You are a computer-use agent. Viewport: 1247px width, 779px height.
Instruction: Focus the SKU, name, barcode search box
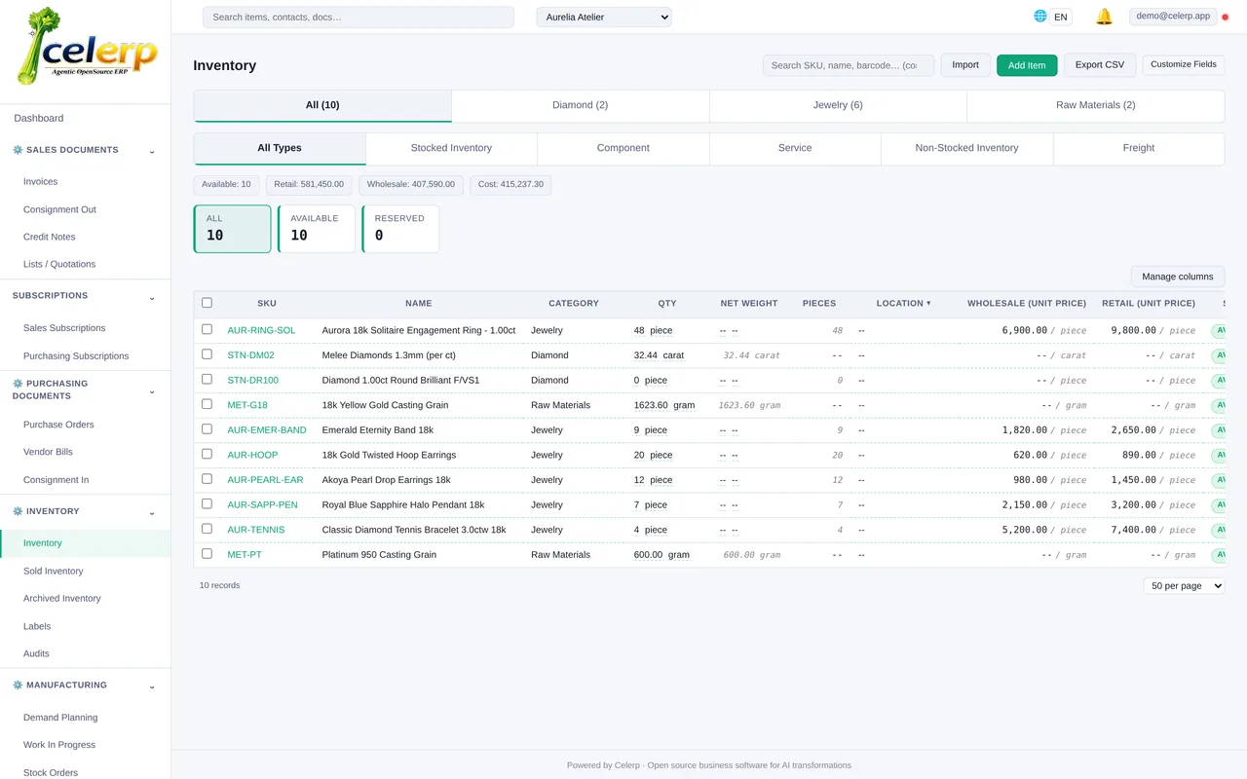(849, 65)
